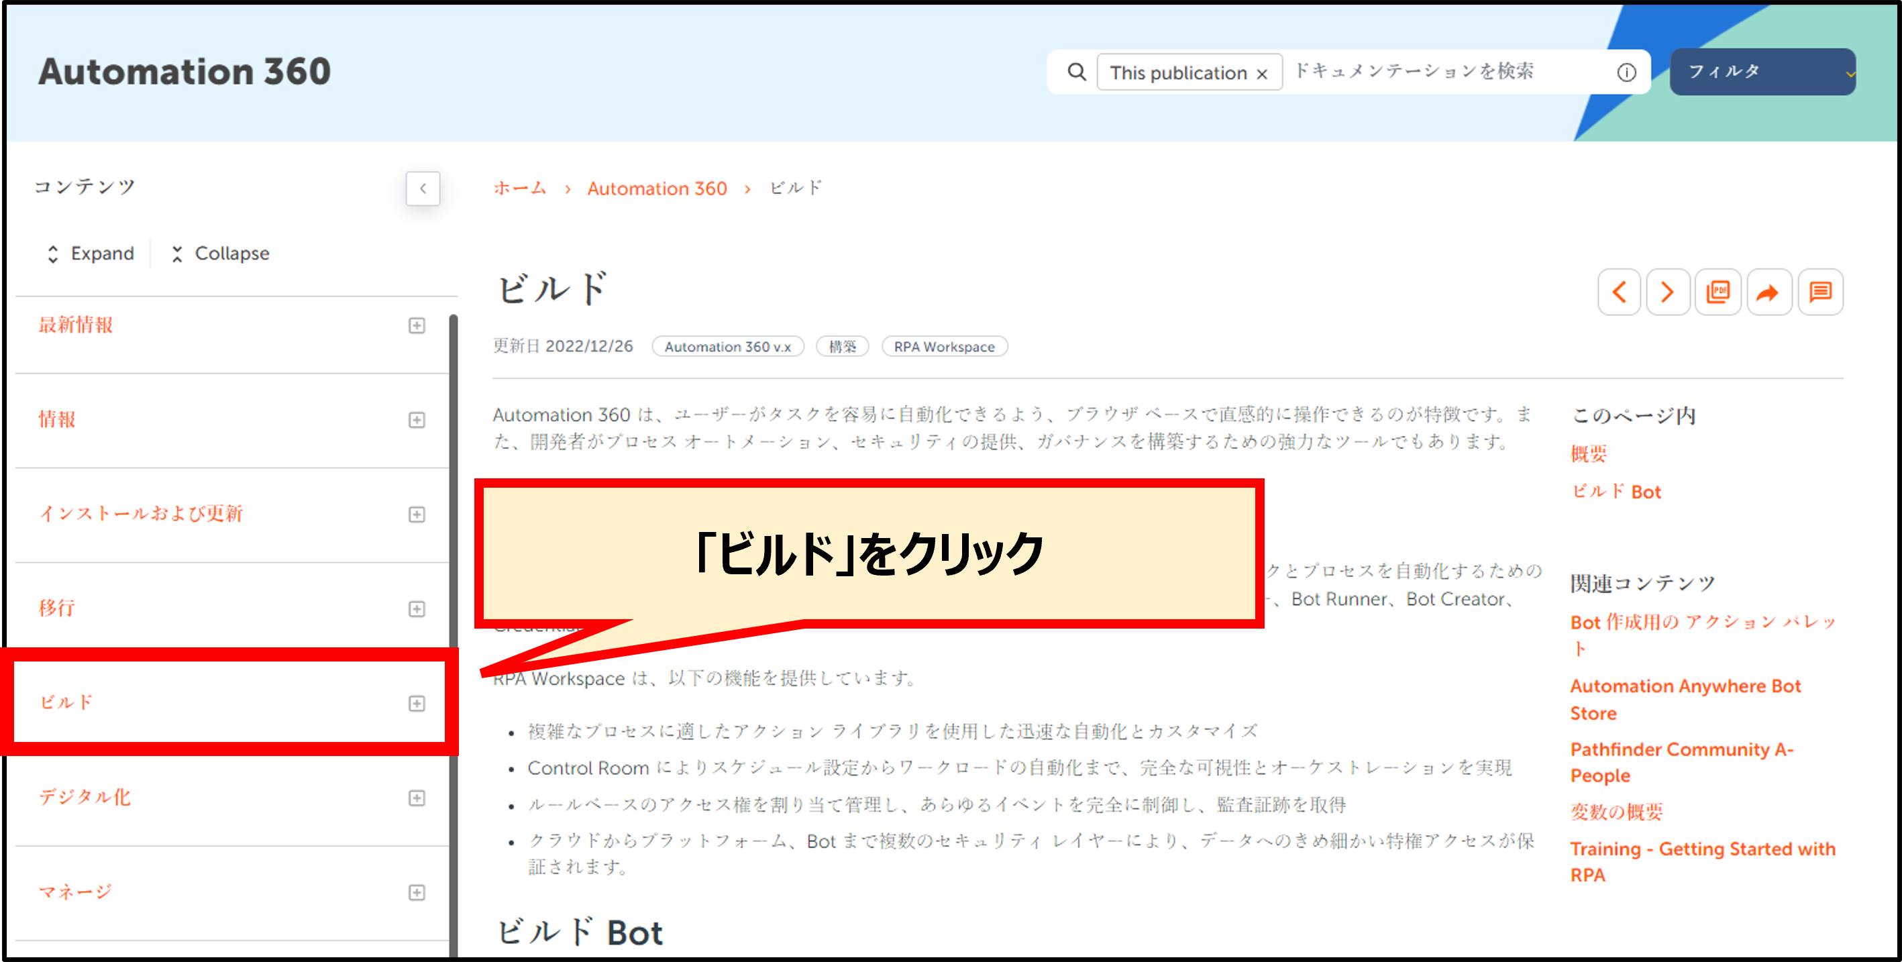The image size is (1902, 962).
Task: Collapse the コンテンツ sidebar with chevron
Action: pos(423,189)
